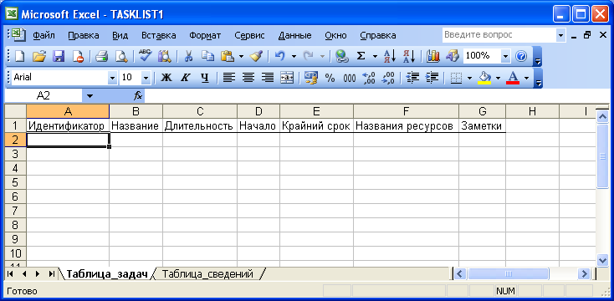Image resolution: width=614 pixels, height=301 pixels.
Task: Open the 100% zoom dropdown
Action: tap(506, 56)
